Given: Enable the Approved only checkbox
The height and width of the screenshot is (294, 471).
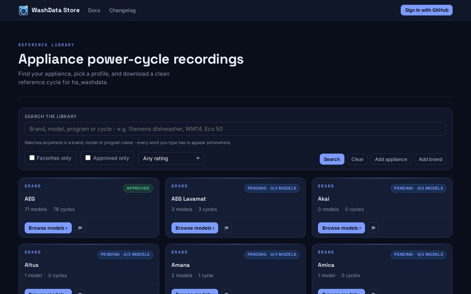Looking at the screenshot, I should pos(88,158).
